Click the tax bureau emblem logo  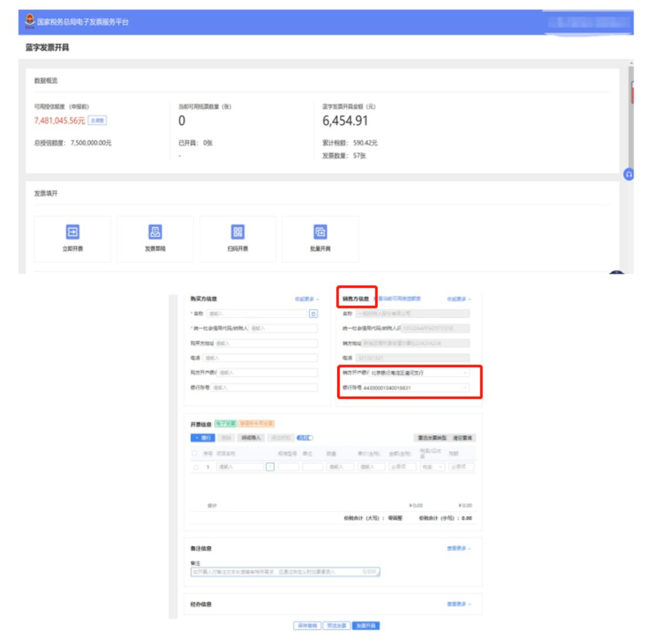pyautogui.click(x=29, y=21)
